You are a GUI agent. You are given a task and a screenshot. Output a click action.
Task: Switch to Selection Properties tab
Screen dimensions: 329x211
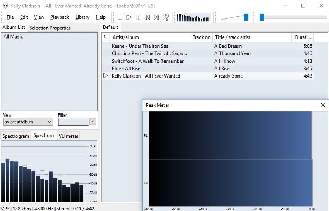pos(50,28)
